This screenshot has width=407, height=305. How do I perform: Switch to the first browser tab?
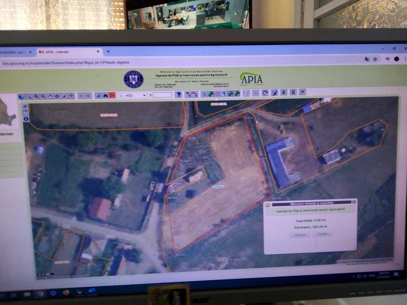tap(15, 52)
